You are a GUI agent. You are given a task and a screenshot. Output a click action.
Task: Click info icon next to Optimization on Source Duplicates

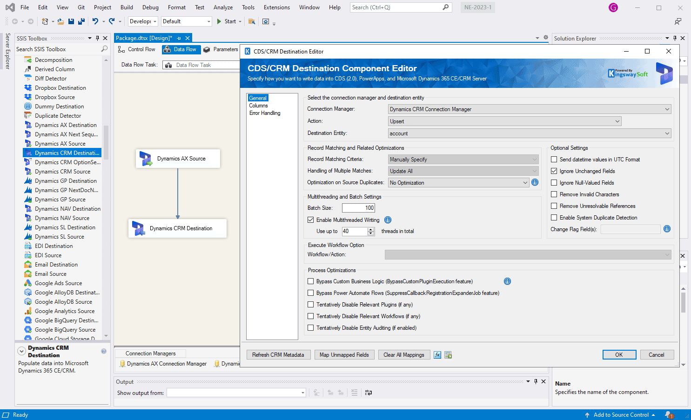pyautogui.click(x=535, y=182)
